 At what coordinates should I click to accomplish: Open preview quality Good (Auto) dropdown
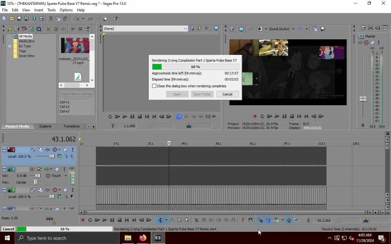coord(293,29)
